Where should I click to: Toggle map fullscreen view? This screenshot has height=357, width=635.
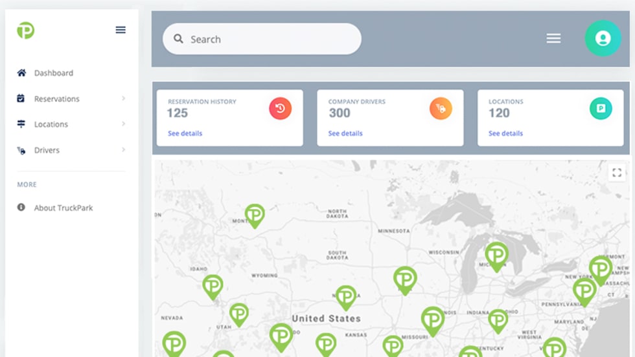[x=616, y=172]
